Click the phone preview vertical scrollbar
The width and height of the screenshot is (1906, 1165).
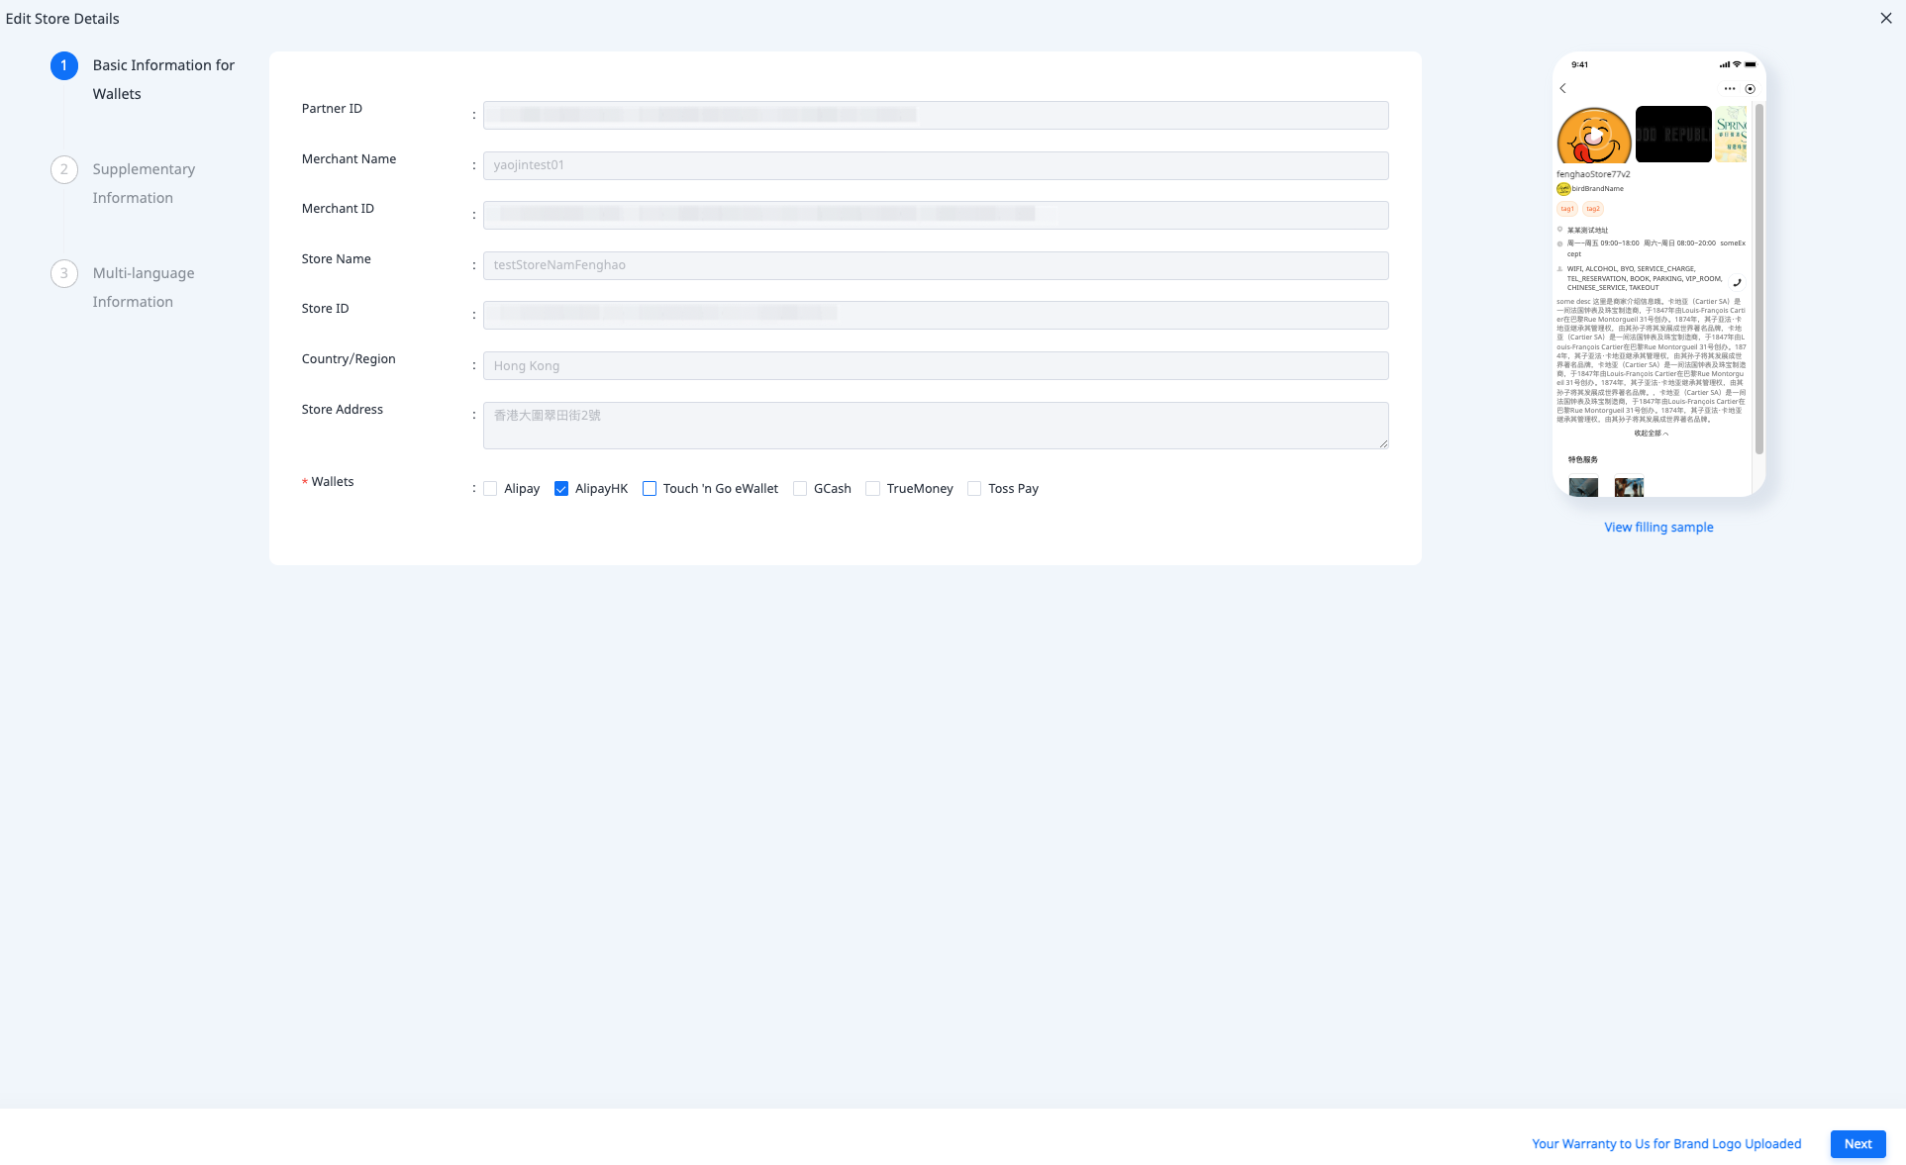pos(1759,277)
